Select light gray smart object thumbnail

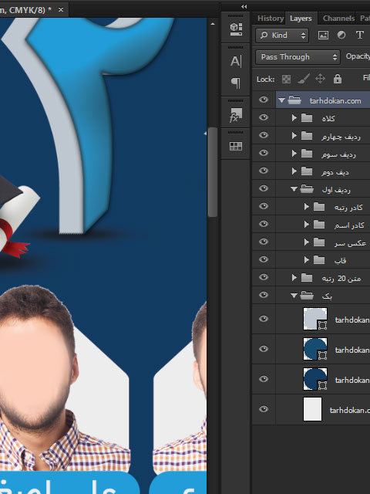[315, 319]
